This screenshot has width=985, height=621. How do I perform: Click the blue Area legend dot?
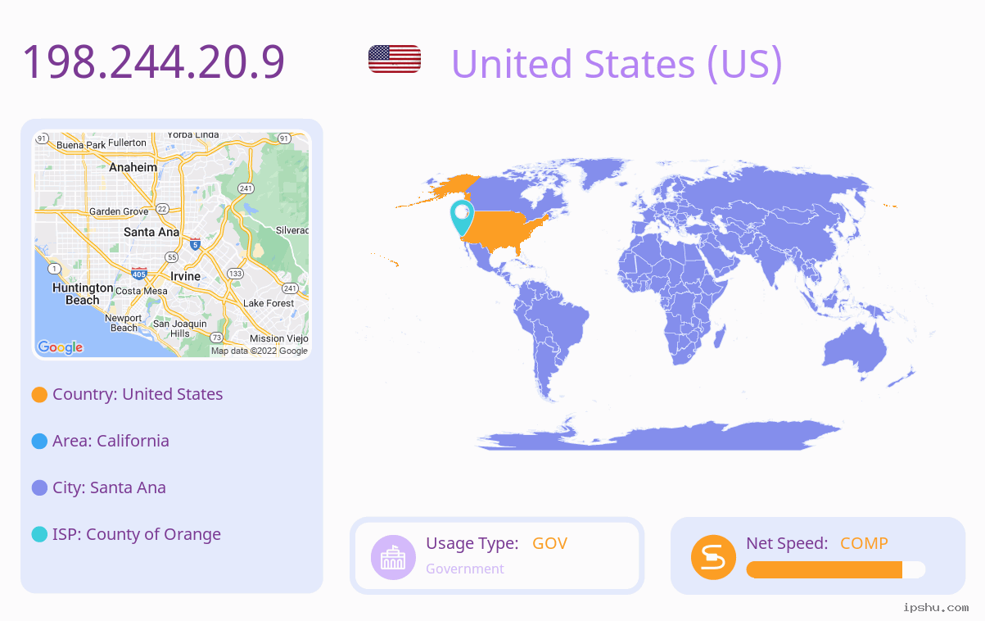click(x=39, y=442)
